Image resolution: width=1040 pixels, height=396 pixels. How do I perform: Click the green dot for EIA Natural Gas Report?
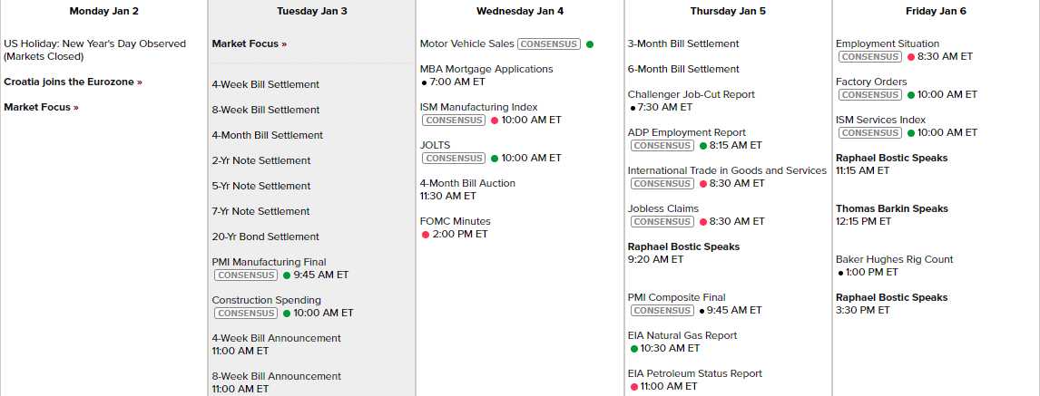coord(634,348)
